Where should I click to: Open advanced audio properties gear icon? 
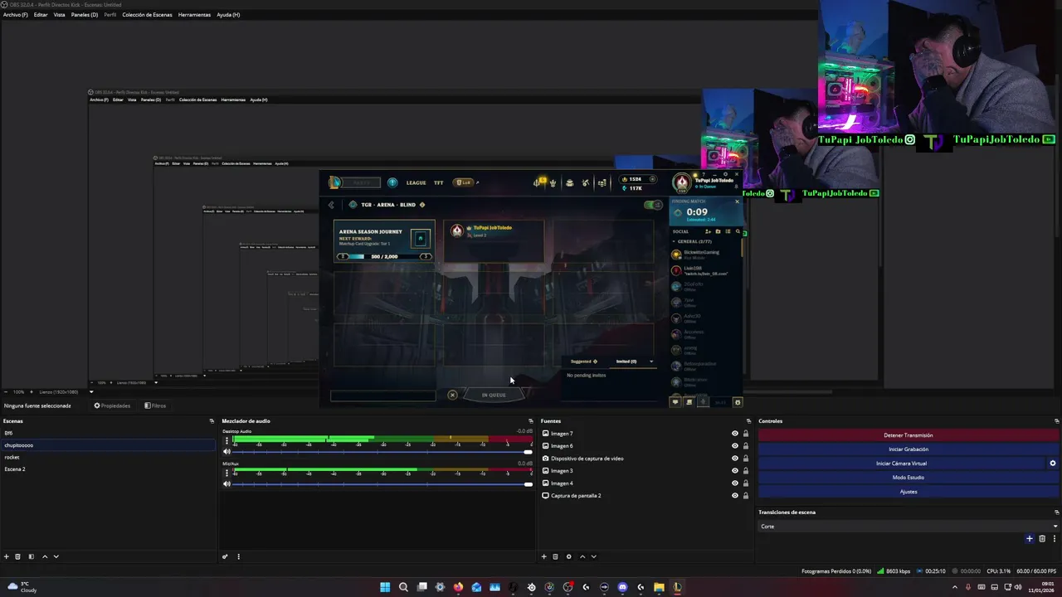(225, 556)
